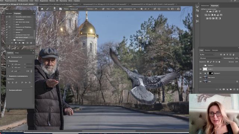Open the Actions panel flyout menu
This screenshot has width=239, height=134.
(x=34, y=13)
